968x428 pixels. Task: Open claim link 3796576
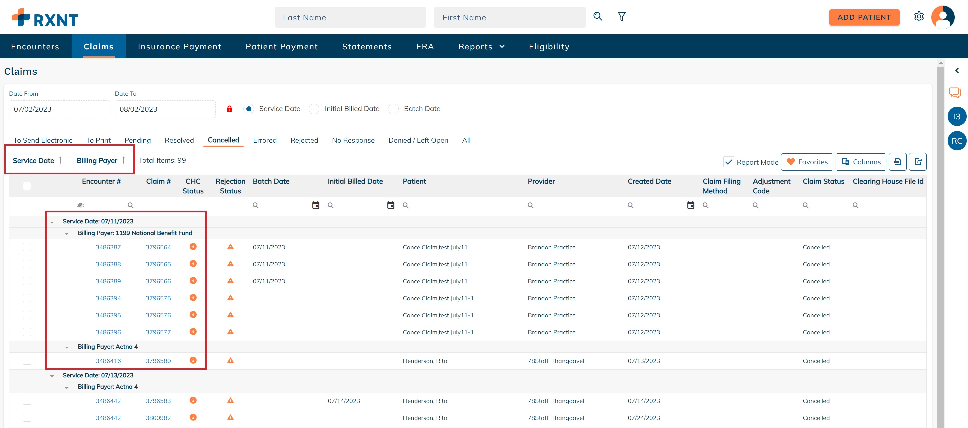(158, 315)
